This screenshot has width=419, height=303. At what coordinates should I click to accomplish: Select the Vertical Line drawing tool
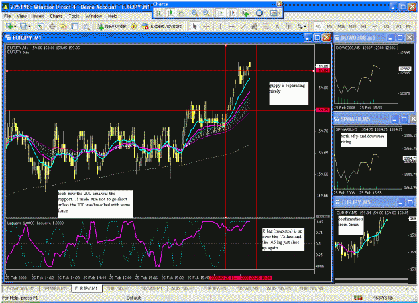(220, 26)
